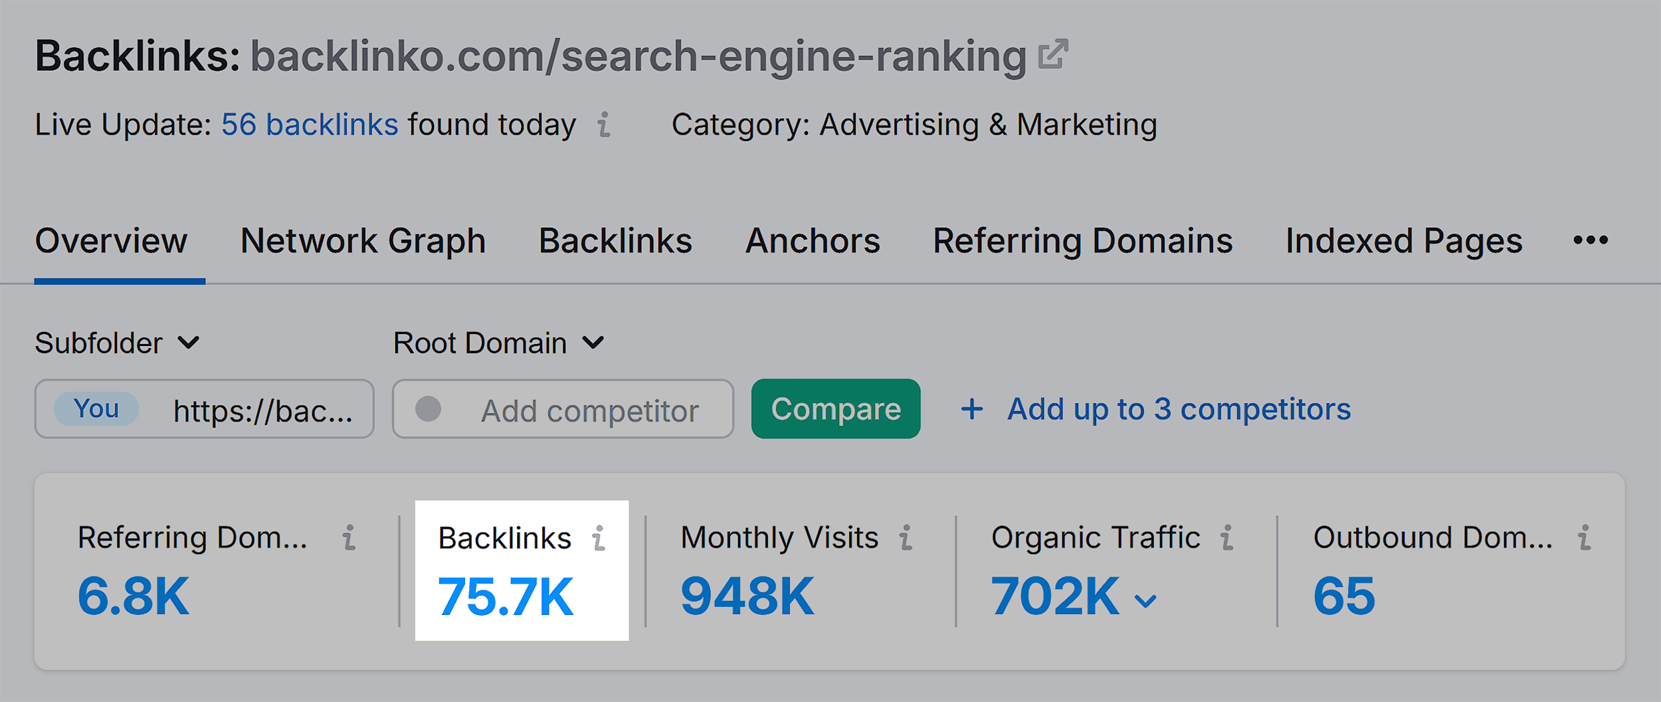Viewport: 1661px width, 702px height.
Task: Click the plus icon to add competitors
Action: tap(972, 409)
